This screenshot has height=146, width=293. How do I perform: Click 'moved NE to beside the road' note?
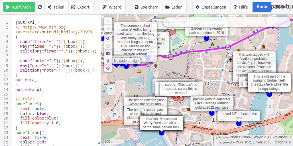(x=239, y=116)
